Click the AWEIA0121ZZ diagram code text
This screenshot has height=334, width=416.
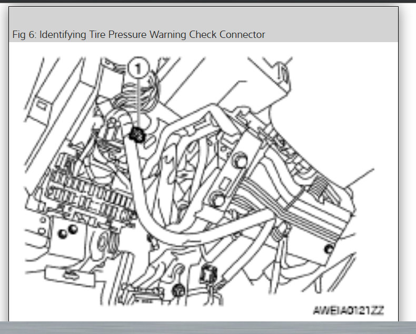point(348,310)
